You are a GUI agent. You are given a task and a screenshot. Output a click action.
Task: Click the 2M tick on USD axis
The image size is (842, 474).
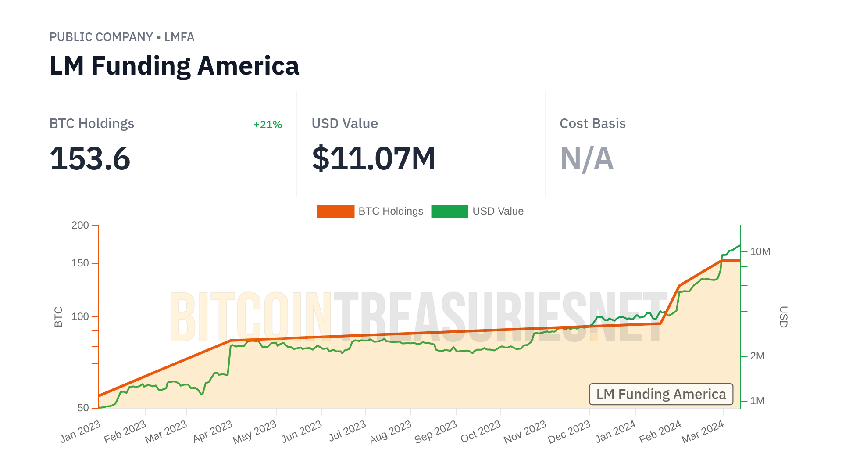757,356
